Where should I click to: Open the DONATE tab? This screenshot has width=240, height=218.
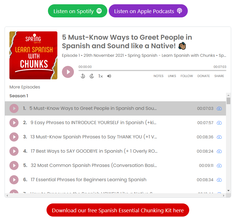203,76
